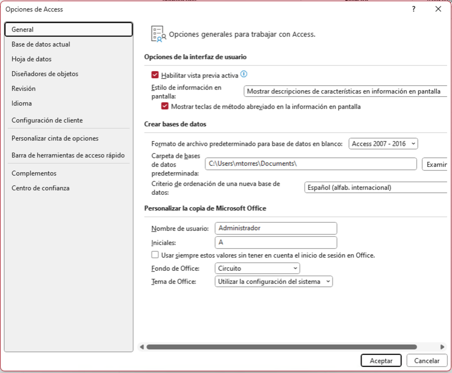The image size is (452, 373).
Task: Enable Usar siempre estos valores checkbox
Action: 155,255
